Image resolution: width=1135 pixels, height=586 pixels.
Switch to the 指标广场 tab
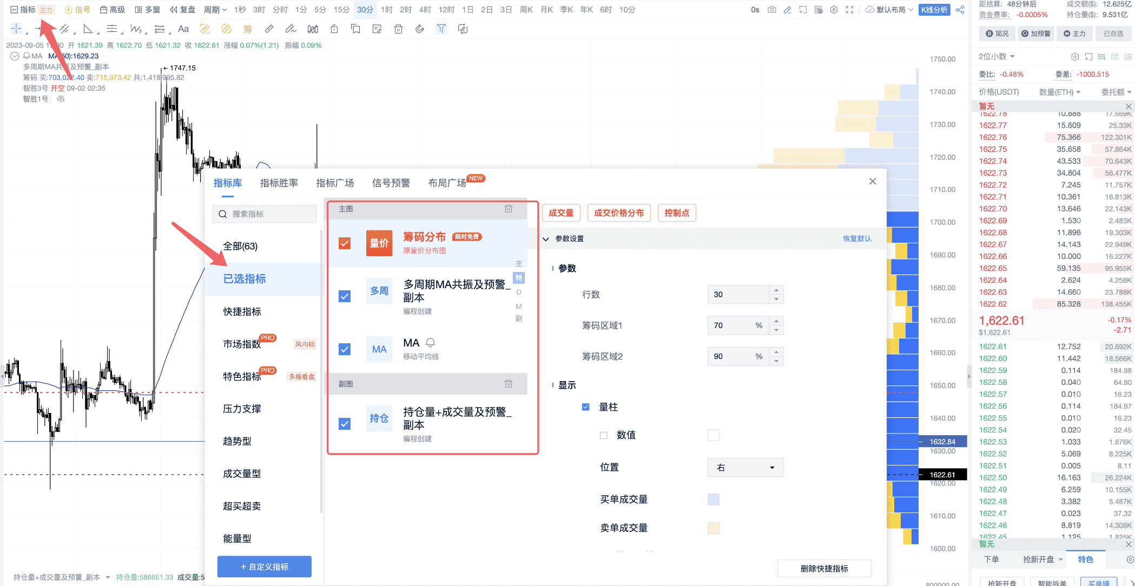pyautogui.click(x=335, y=183)
